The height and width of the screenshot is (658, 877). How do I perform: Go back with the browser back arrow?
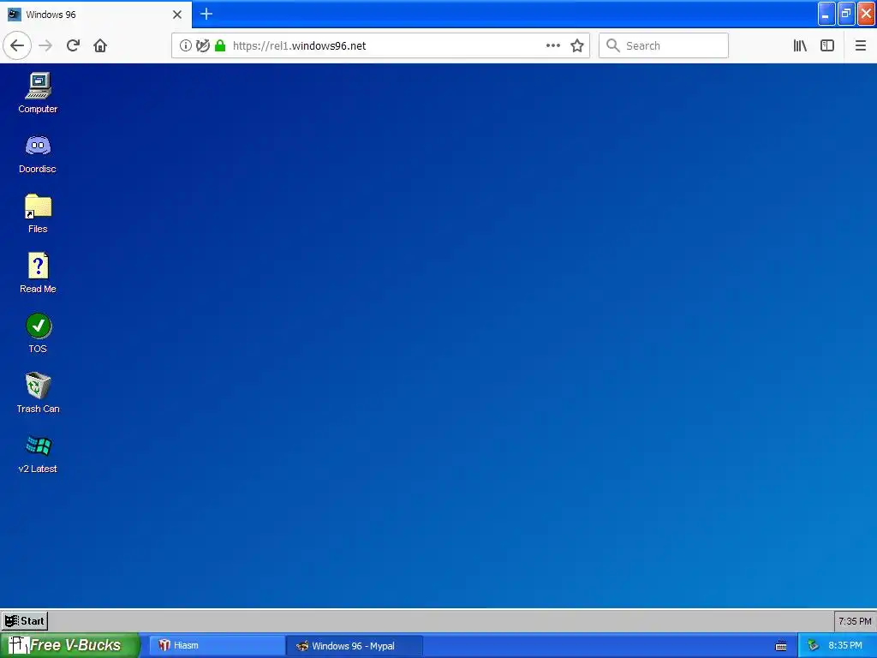(17, 46)
